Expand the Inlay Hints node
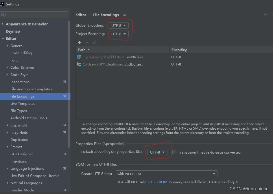Viewport: 273px width, 194px height. 7,132
